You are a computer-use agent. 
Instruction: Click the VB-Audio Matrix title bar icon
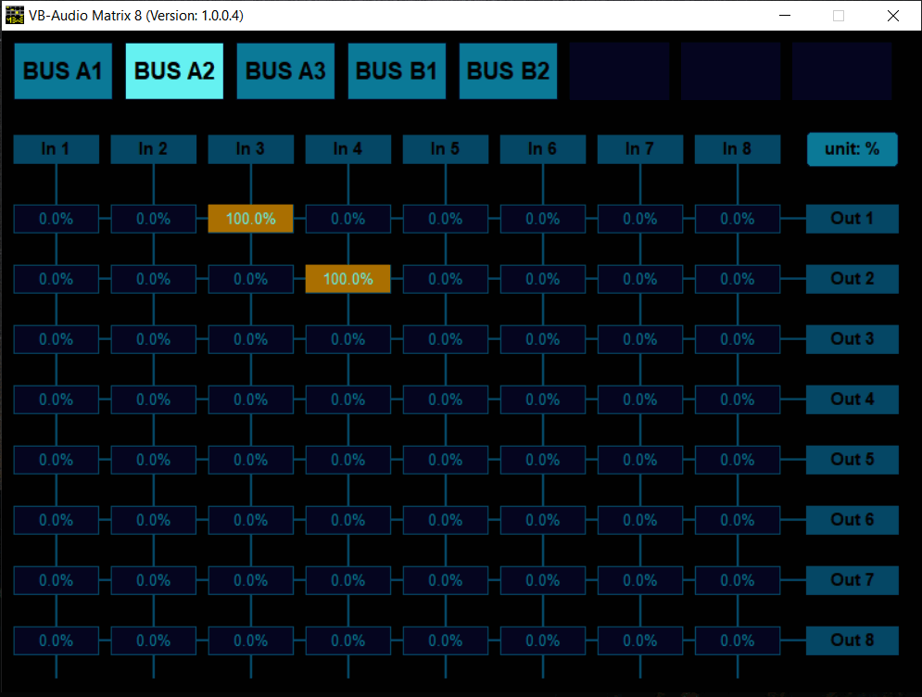click(x=13, y=15)
